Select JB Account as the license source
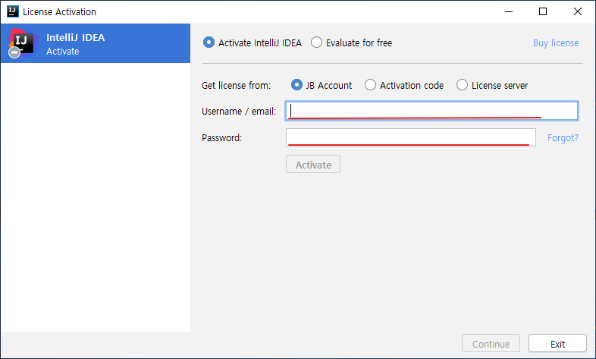This screenshot has height=359, width=596. pyautogui.click(x=322, y=85)
